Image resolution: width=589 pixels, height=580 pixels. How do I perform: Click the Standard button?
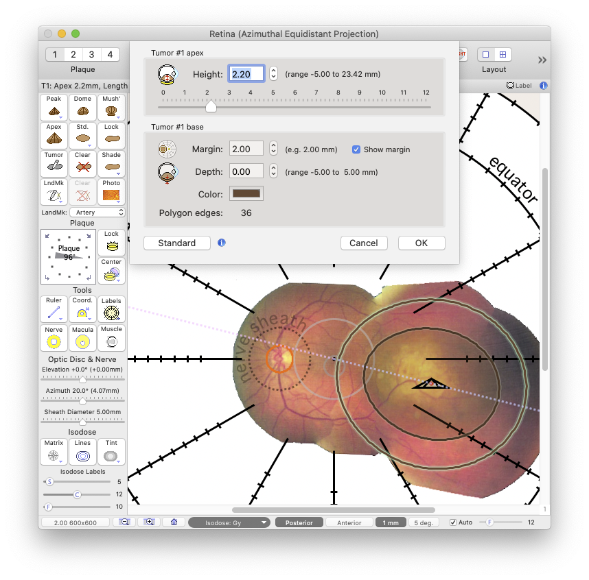[176, 243]
